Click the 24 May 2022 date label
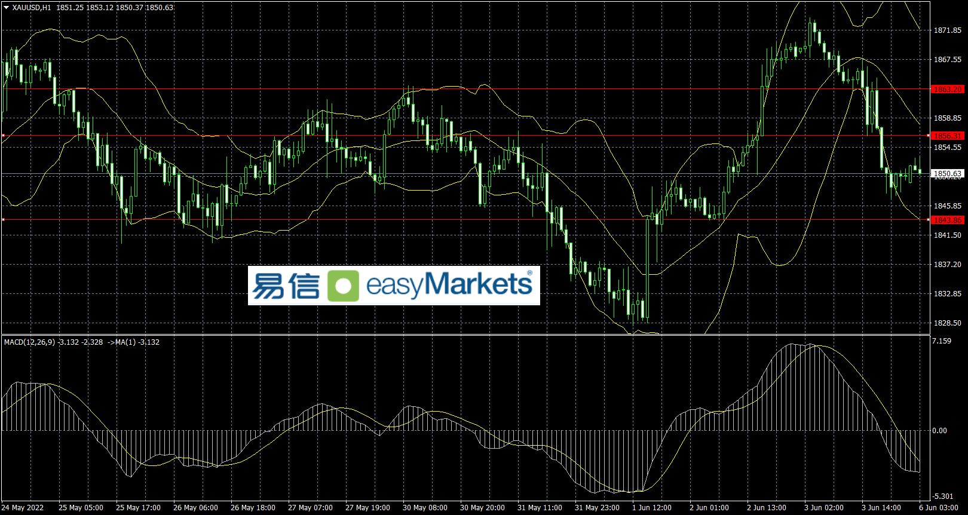The width and height of the screenshot is (968, 515). click(x=23, y=508)
